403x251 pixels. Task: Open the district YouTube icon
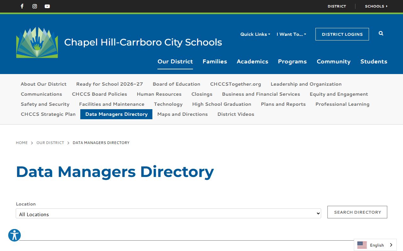click(x=47, y=6)
